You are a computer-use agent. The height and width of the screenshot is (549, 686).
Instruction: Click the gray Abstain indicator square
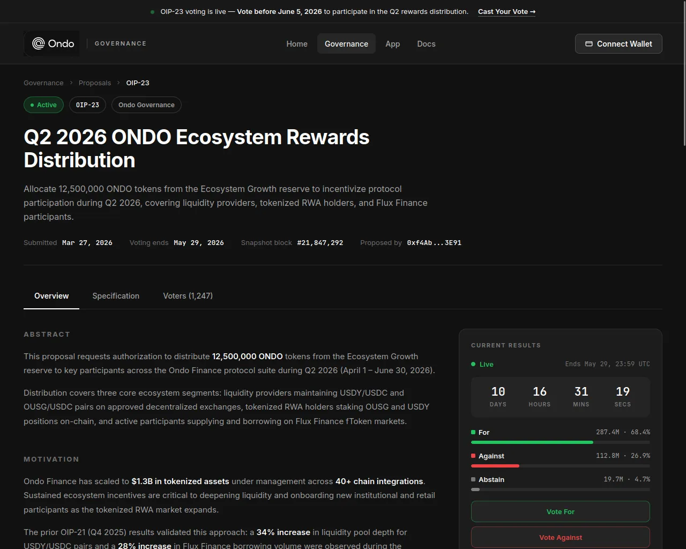[x=473, y=479]
